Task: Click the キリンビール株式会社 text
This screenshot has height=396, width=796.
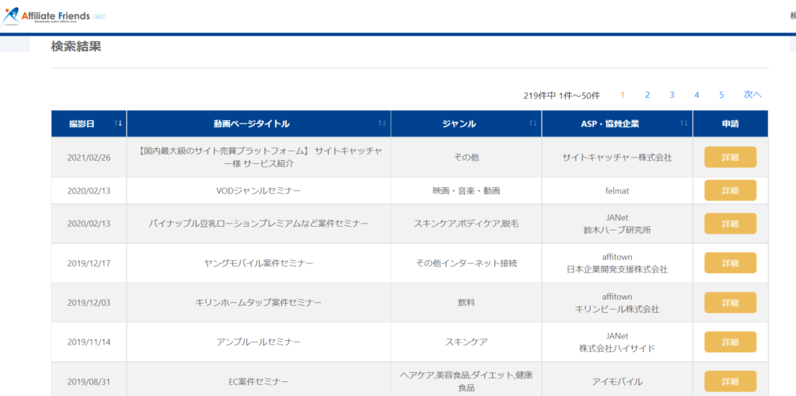Action: tap(616, 309)
